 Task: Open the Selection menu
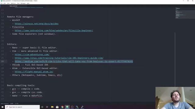pos(13,3)
